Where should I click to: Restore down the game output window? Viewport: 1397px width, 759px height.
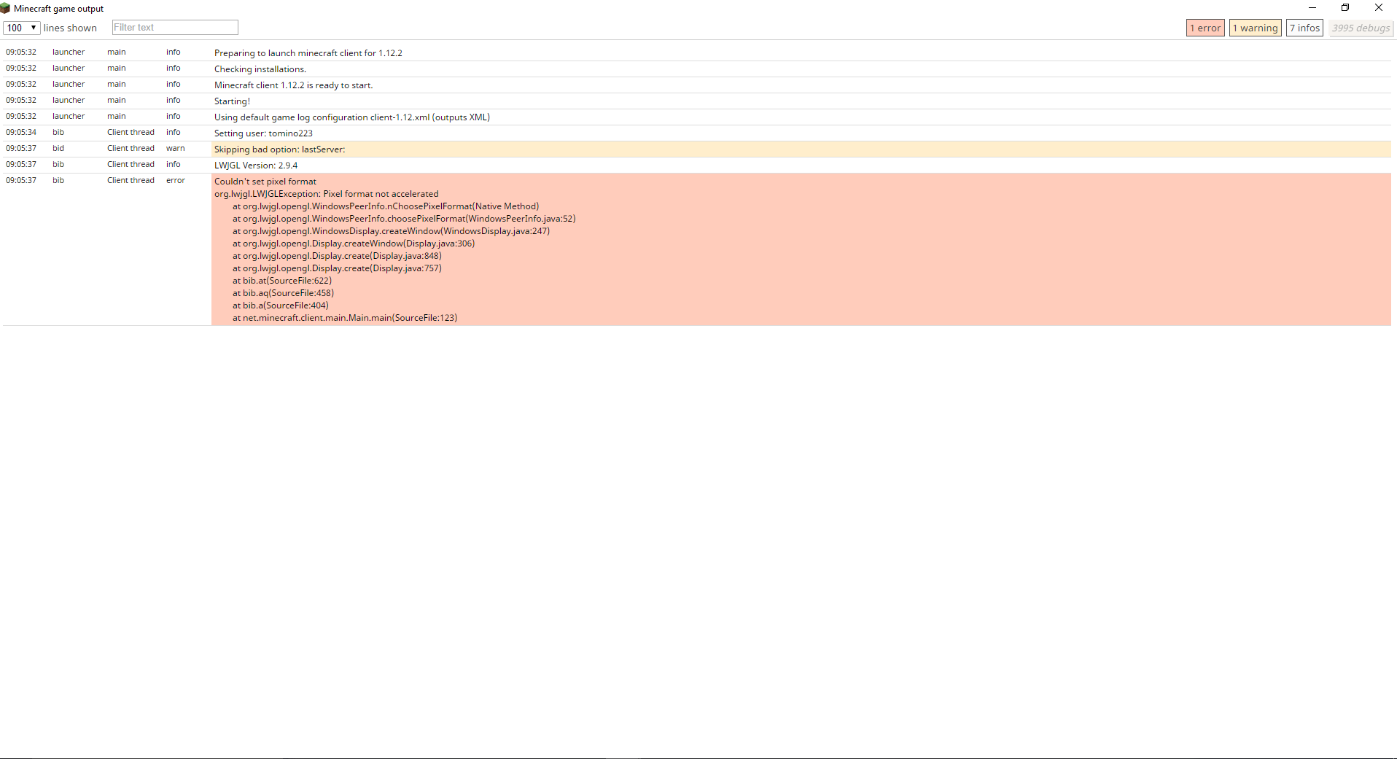1345,8
